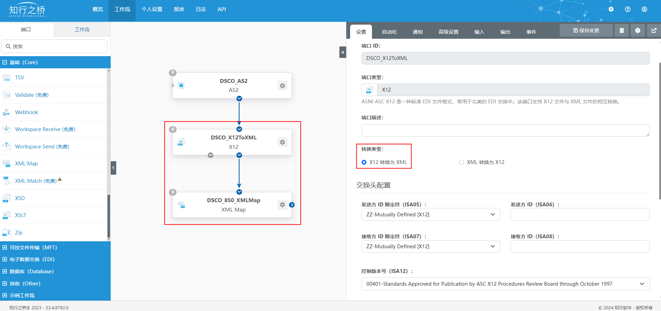The width and height of the screenshot is (661, 311).
Task: Click the Workspace Send connector icon
Action: coord(7,146)
